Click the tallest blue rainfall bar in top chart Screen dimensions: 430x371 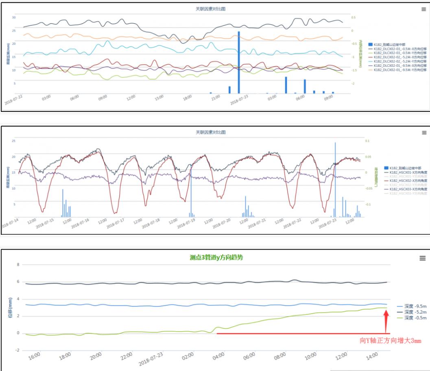[x=239, y=63]
